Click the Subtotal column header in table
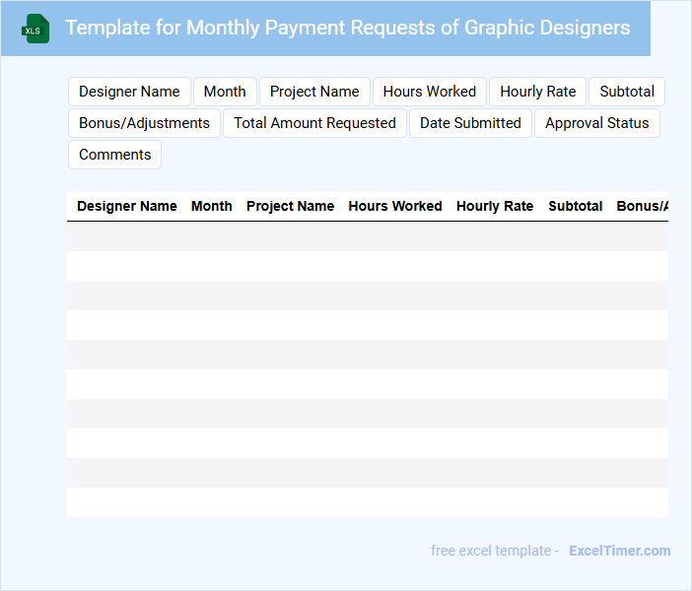Screen dimensions: 692x591 [576, 206]
